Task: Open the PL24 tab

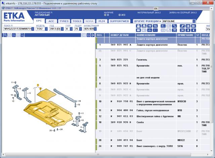Action: [x=101, y=21]
